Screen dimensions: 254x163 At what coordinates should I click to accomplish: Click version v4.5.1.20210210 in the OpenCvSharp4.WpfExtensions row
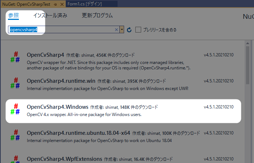coord(218,159)
